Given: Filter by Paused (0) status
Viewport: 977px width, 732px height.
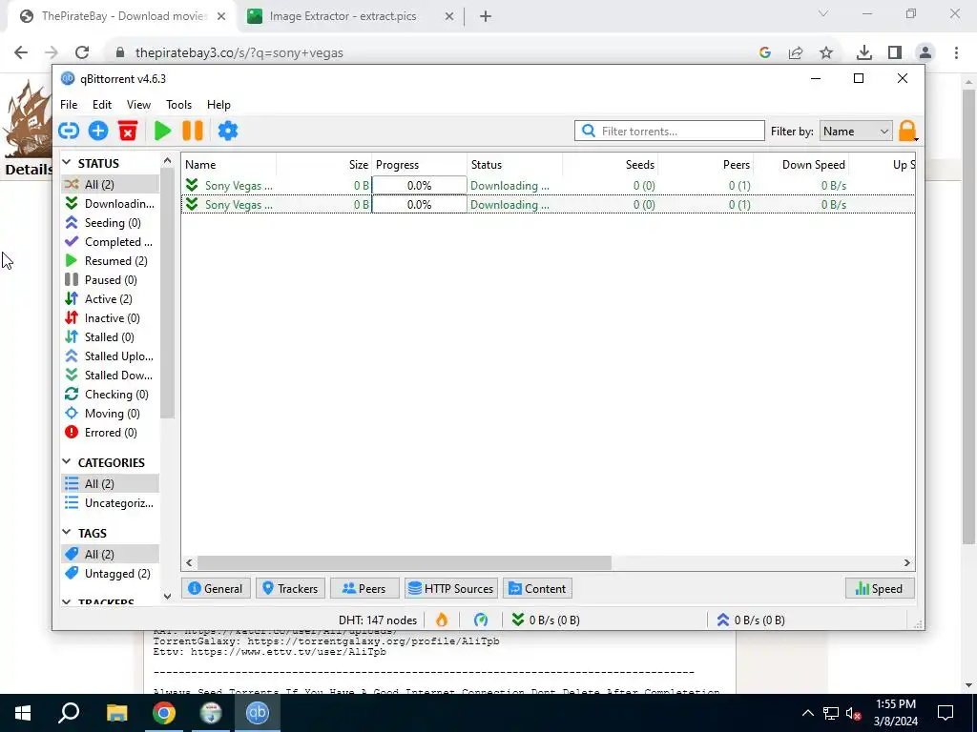Looking at the screenshot, I should [111, 280].
